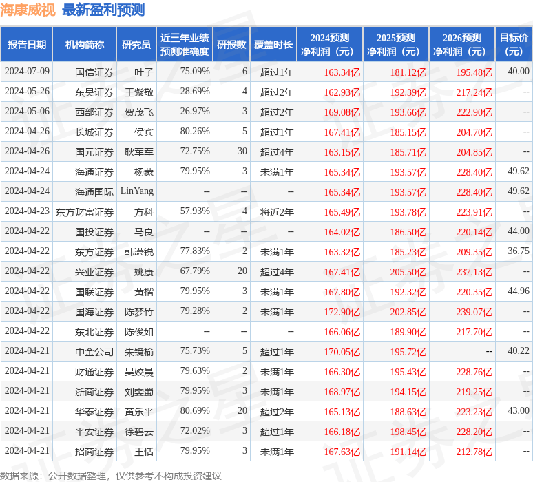The width and height of the screenshot is (533, 482).
Task: Select target price 44.00
Action: point(519,231)
